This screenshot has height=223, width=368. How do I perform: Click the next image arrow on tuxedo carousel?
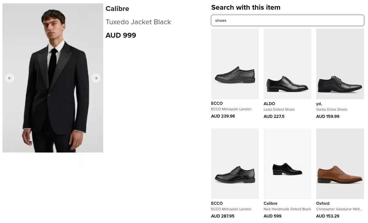pos(96,78)
